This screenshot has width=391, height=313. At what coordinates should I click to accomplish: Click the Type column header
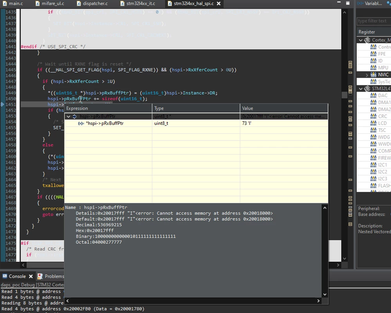196,108
